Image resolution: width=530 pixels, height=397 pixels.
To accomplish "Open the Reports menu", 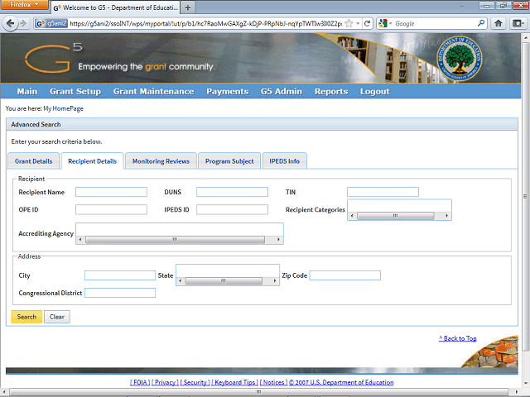I will point(331,92).
